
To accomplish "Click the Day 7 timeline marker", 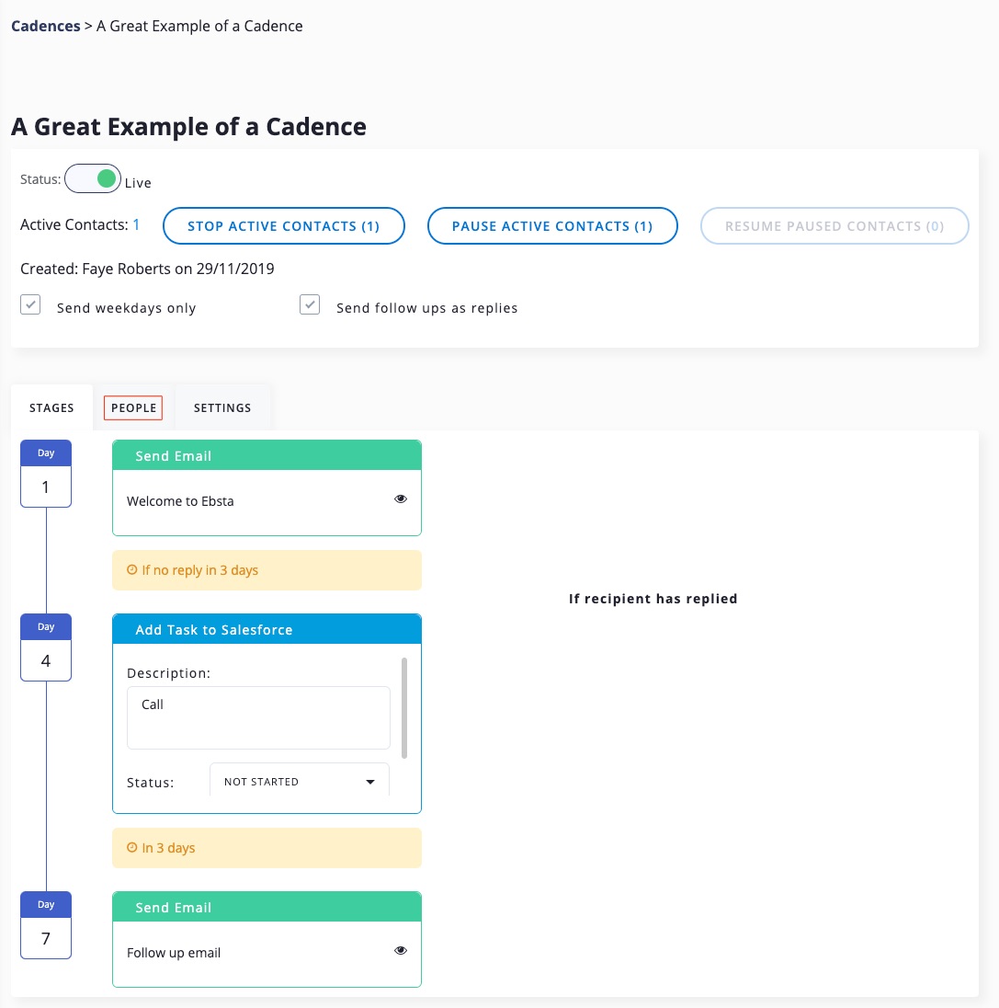I will tap(46, 925).
